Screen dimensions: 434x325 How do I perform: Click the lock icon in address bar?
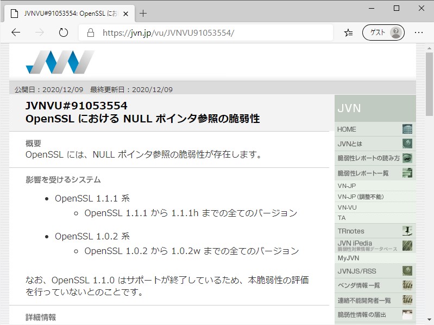pos(91,33)
